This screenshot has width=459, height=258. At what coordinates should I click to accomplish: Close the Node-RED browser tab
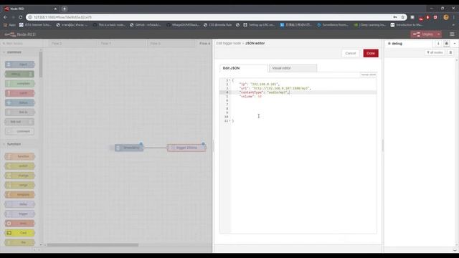coord(55,9)
